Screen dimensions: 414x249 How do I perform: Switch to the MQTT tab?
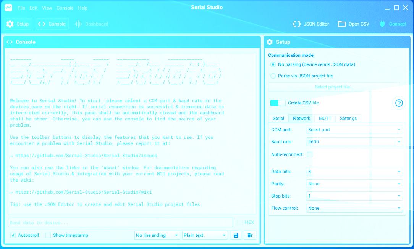click(325, 118)
